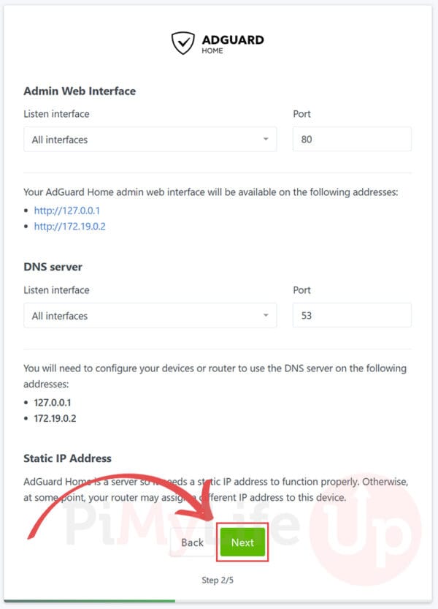Click the Back button
The width and height of the screenshot is (438, 609).
pos(191,542)
